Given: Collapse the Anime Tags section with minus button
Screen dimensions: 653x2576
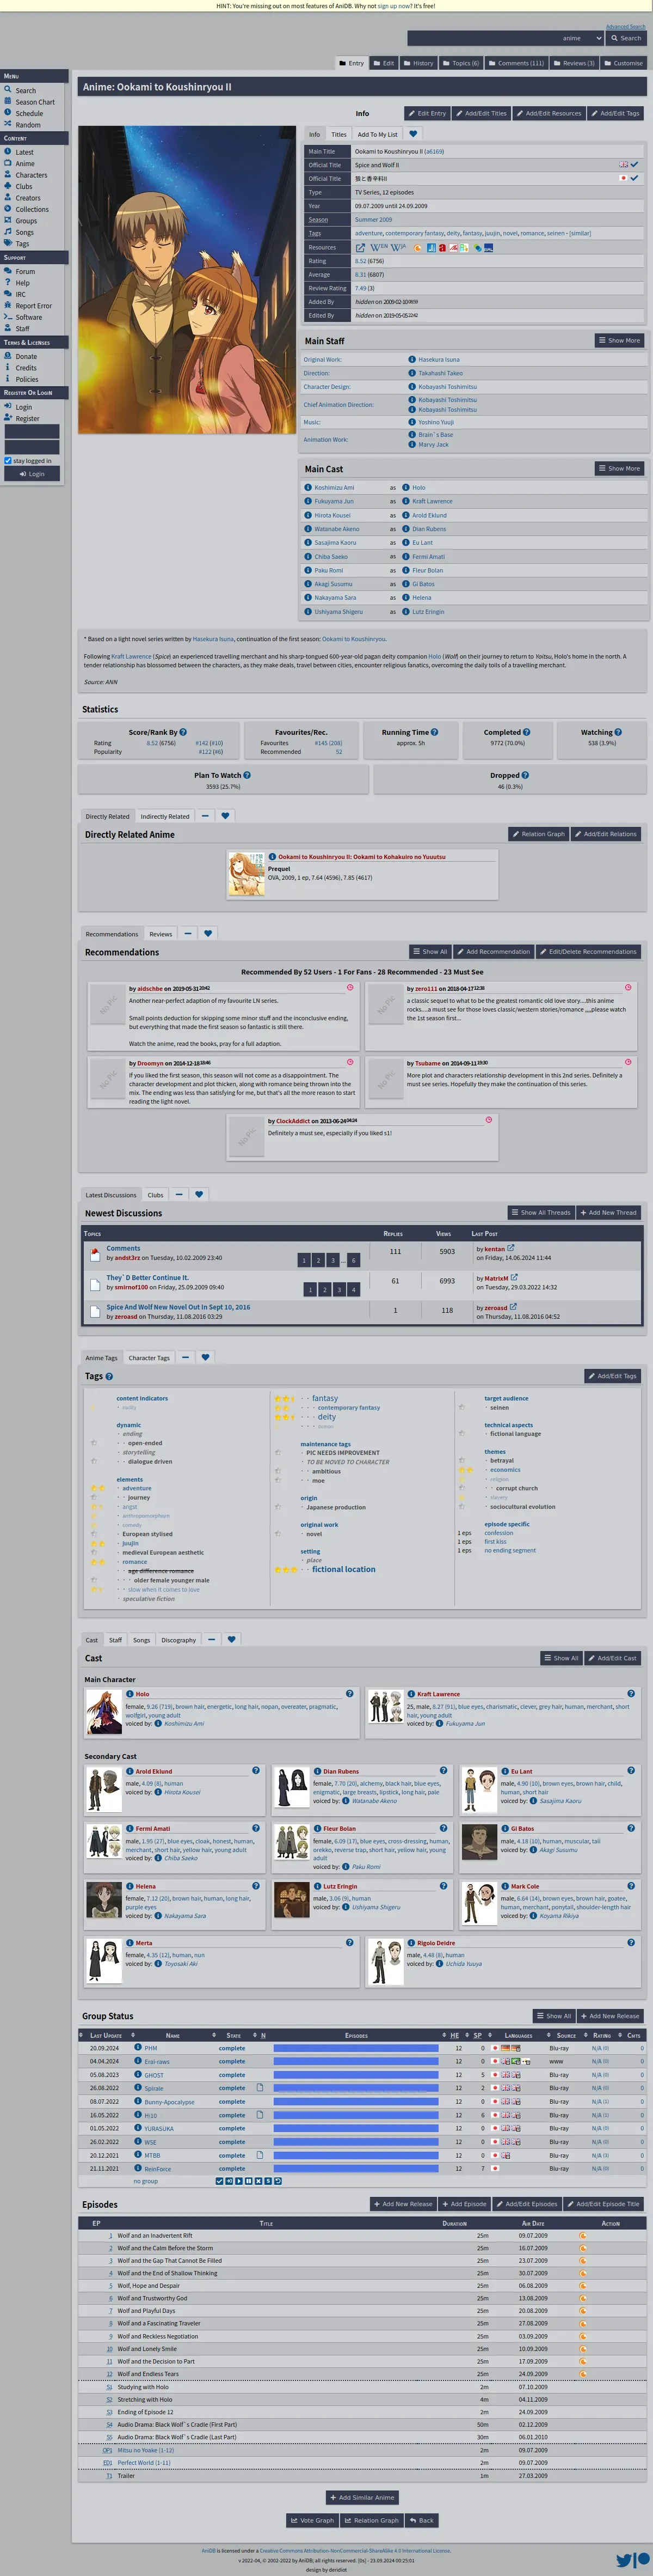Looking at the screenshot, I should (184, 1358).
